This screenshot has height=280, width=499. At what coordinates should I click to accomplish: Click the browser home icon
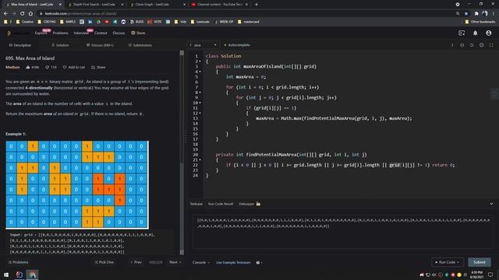[x=30, y=14]
